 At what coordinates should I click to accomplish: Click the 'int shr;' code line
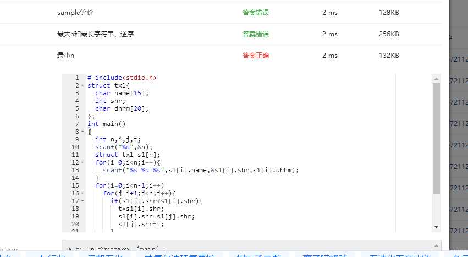[x=110, y=101]
